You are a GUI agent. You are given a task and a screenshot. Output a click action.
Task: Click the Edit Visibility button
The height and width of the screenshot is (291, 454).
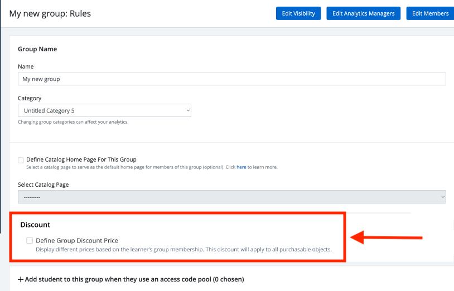pyautogui.click(x=298, y=13)
